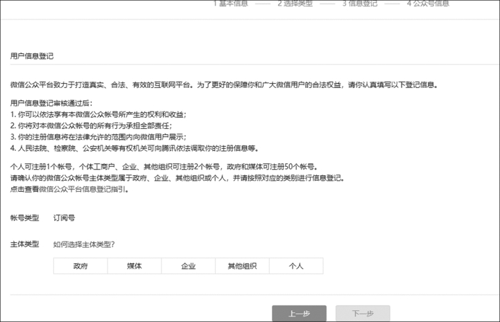
Task: Go back with the 上一步 button
Action: coord(299,314)
